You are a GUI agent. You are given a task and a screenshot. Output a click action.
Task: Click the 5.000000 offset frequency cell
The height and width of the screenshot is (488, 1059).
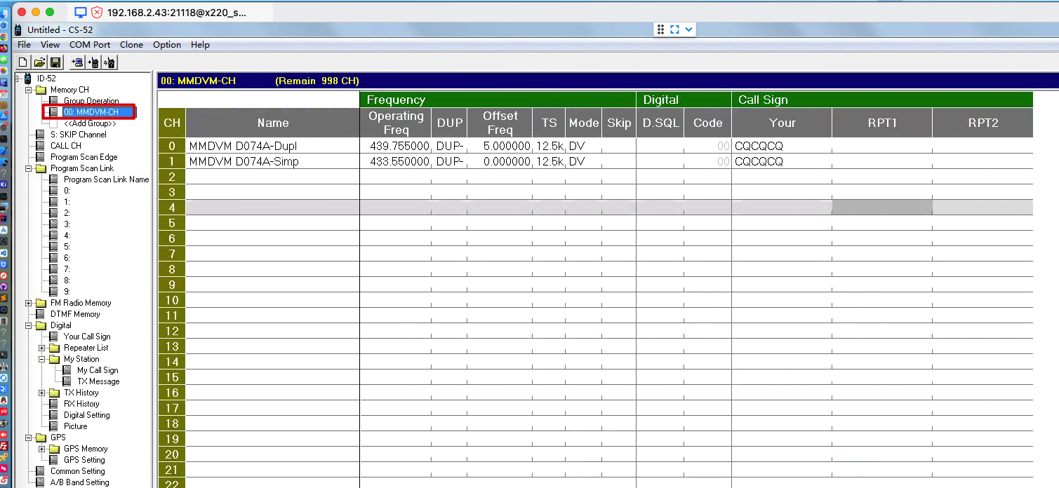tap(500, 146)
